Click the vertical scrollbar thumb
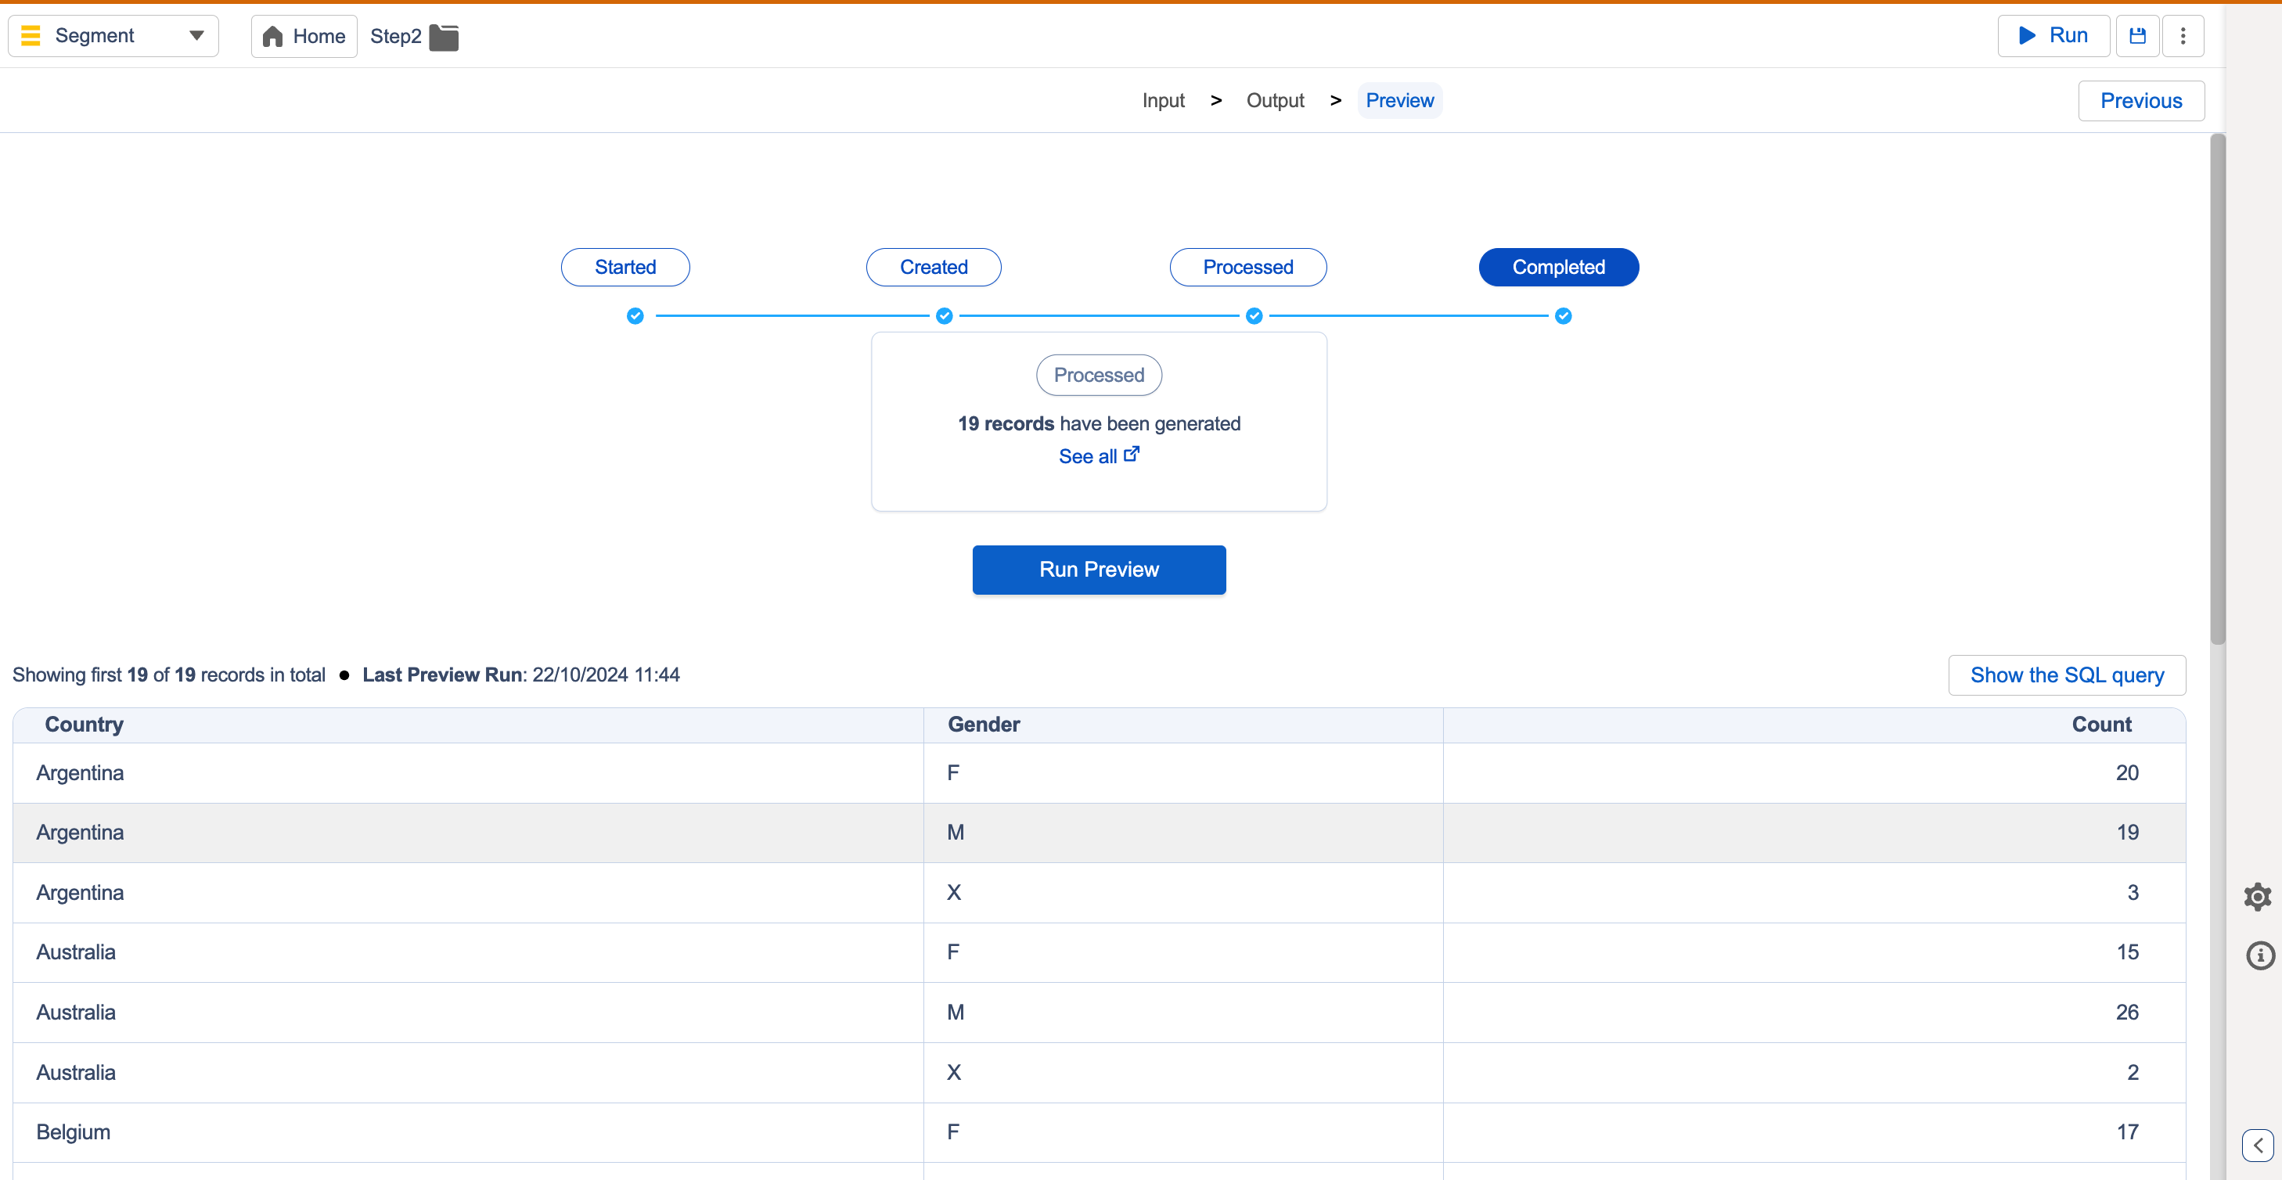Viewport: 2282px width, 1180px height. pyautogui.click(x=2217, y=390)
